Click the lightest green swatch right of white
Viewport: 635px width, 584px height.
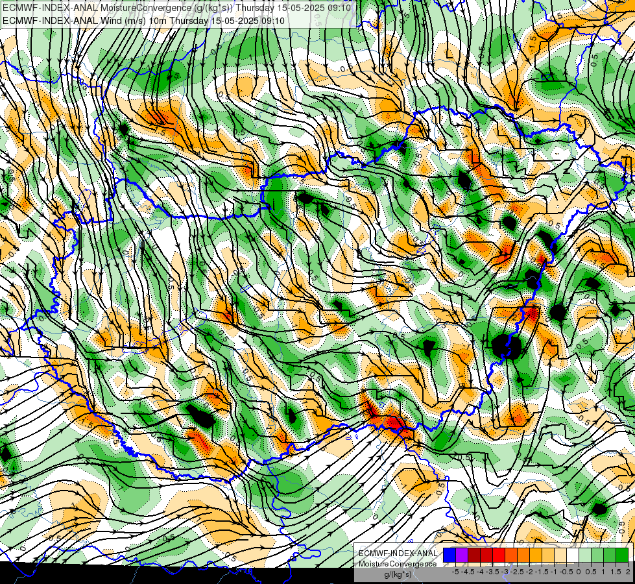[x=585, y=555]
